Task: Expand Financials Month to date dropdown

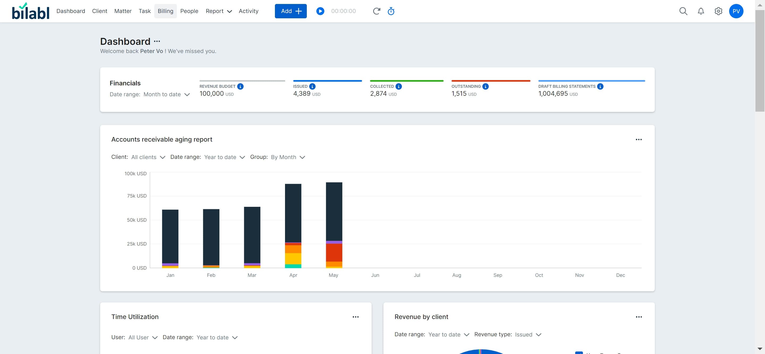Action: click(x=167, y=94)
